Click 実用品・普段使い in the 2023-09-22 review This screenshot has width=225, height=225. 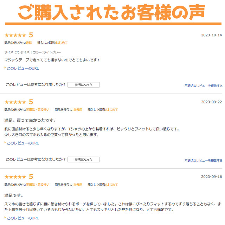pyautogui.click(x=38, y=110)
